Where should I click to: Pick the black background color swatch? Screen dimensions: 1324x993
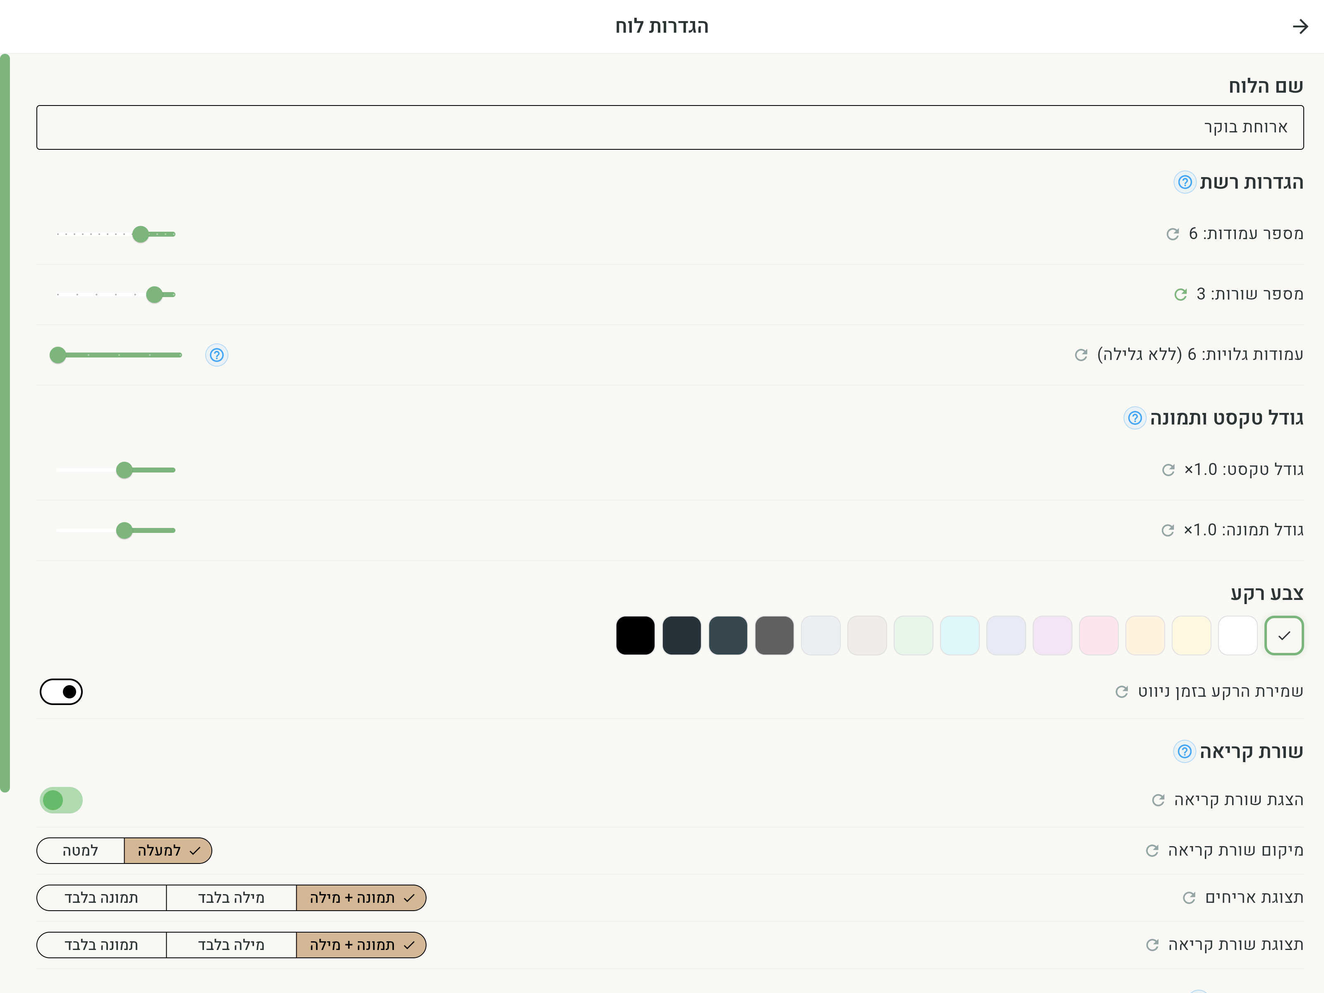pyautogui.click(x=635, y=636)
